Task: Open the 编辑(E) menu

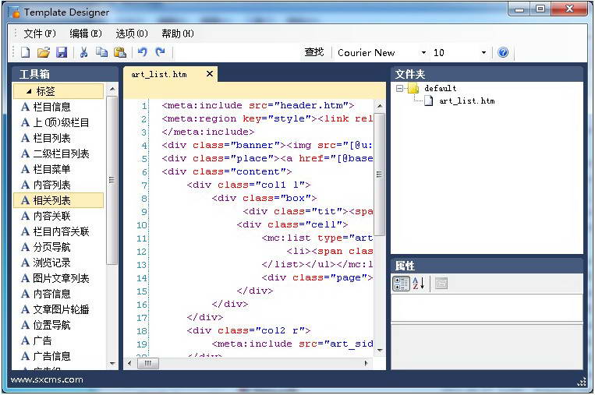Action: click(86, 34)
